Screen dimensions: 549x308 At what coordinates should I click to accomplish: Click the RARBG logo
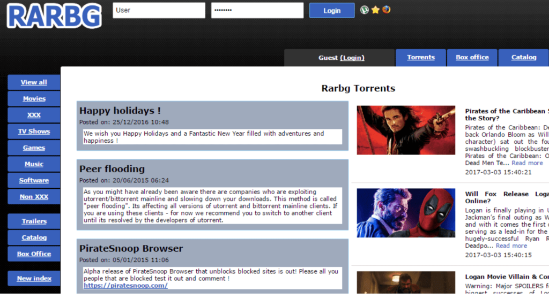tap(54, 16)
